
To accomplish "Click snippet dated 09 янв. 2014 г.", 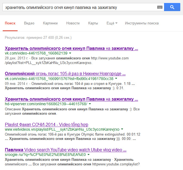I will 70,86.
